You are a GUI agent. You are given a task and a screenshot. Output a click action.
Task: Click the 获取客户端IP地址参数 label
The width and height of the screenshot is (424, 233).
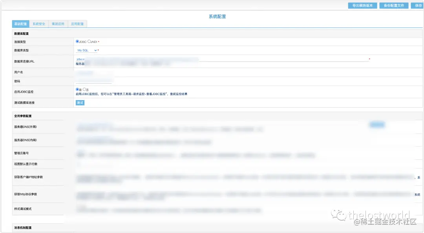[29, 177]
